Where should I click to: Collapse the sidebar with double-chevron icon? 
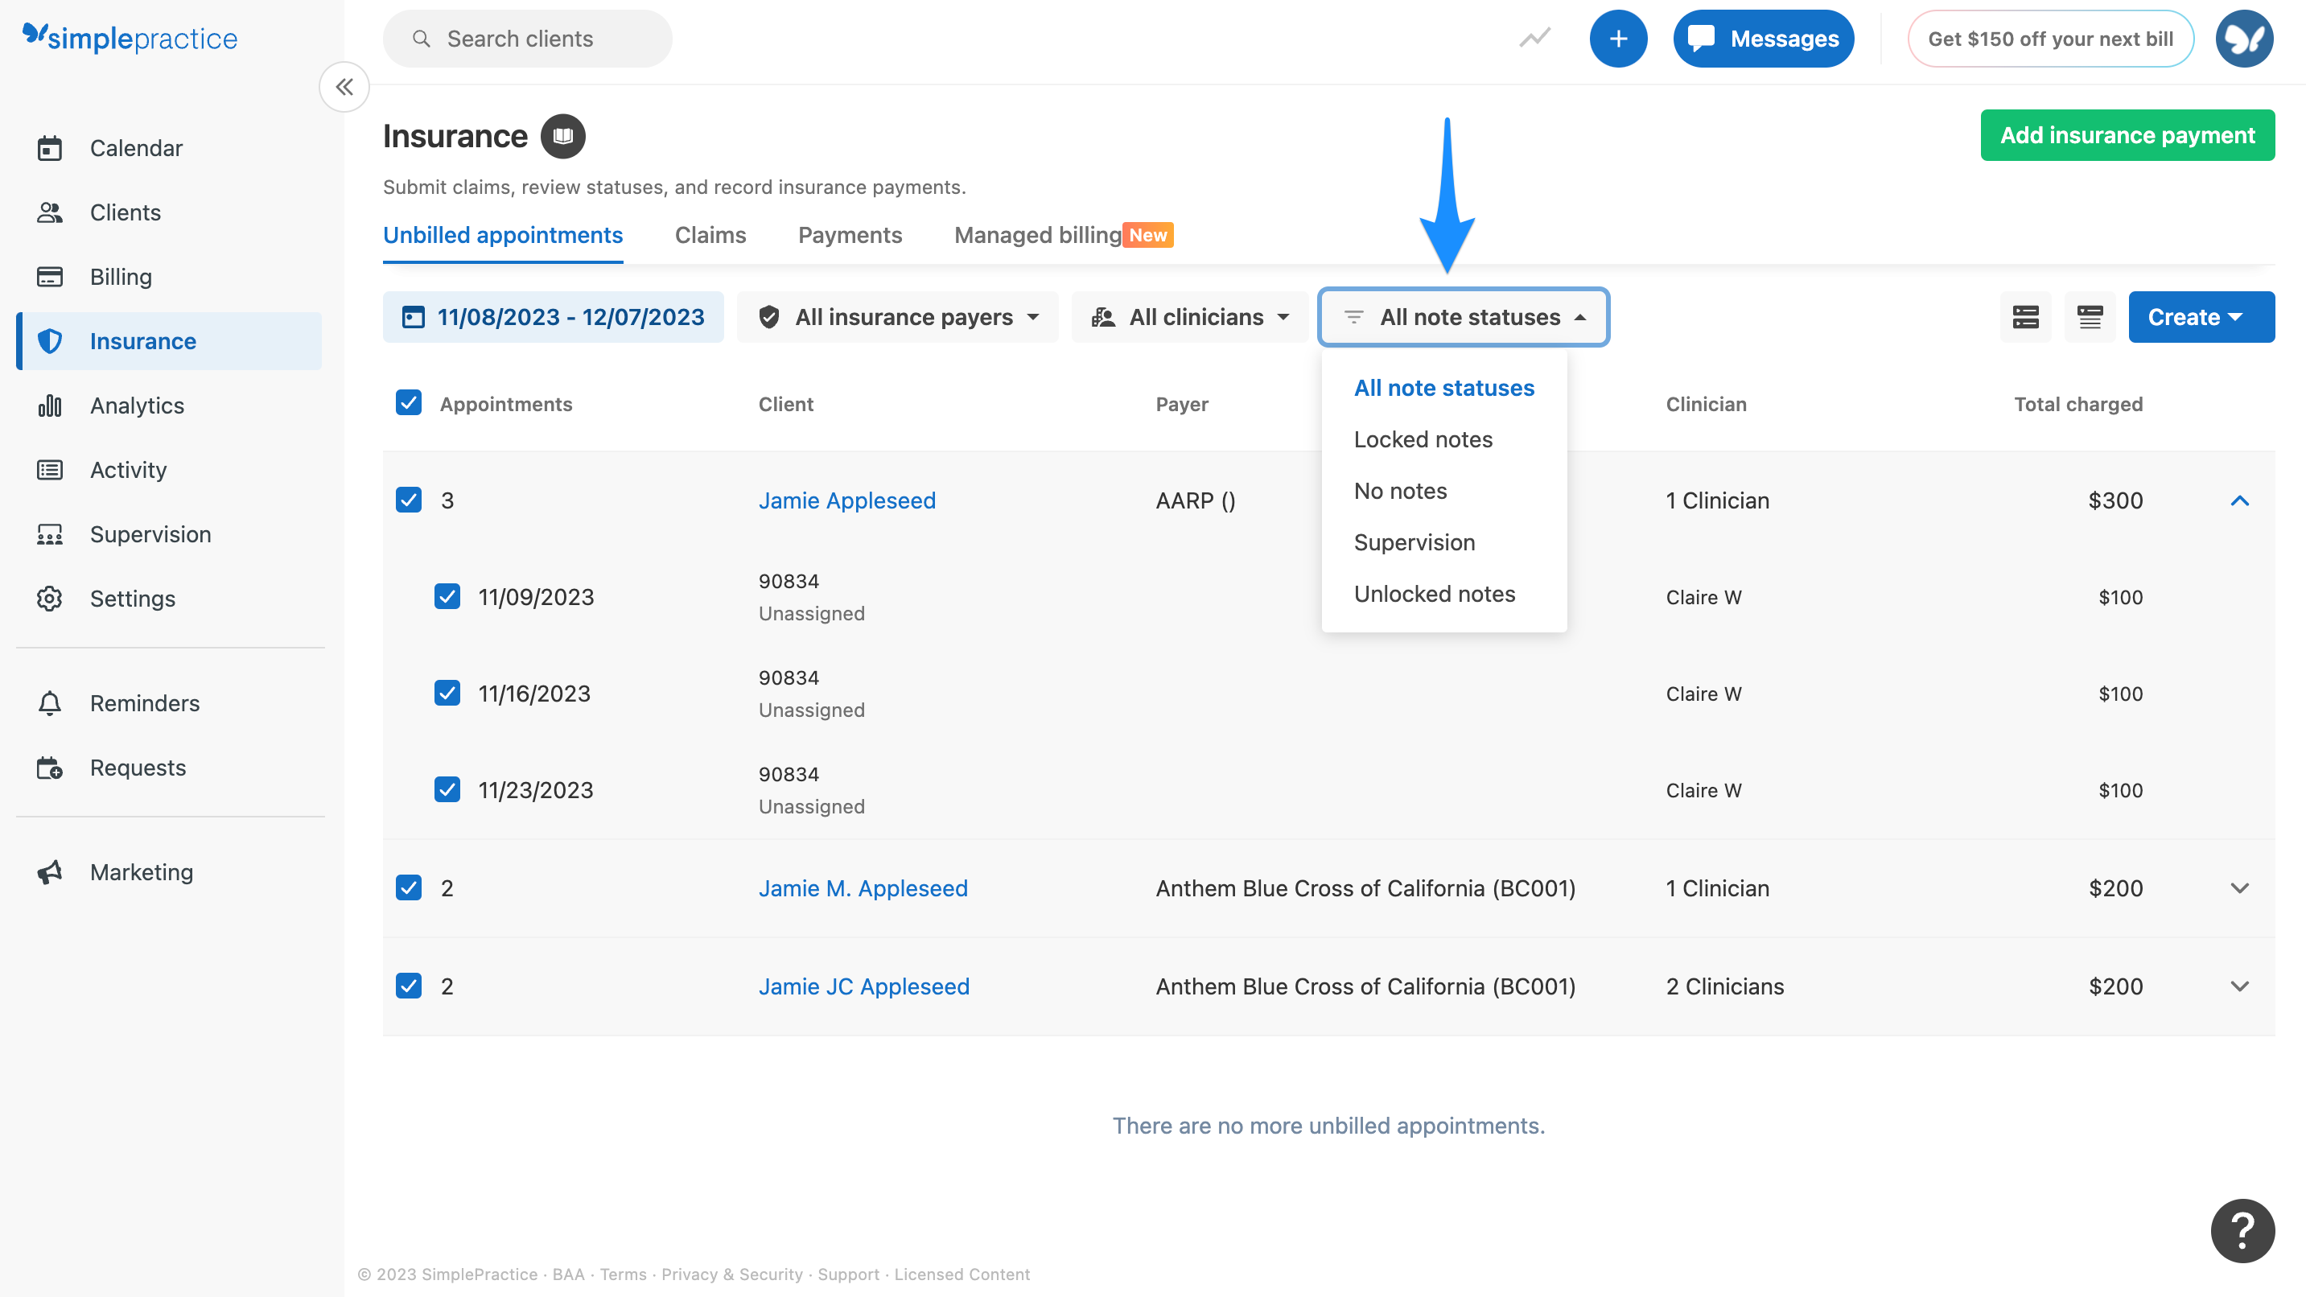[344, 87]
